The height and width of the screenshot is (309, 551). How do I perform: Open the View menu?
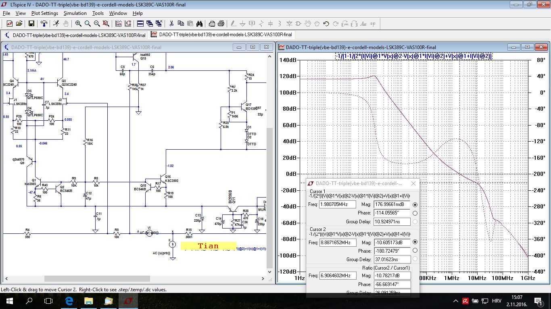pos(21,13)
